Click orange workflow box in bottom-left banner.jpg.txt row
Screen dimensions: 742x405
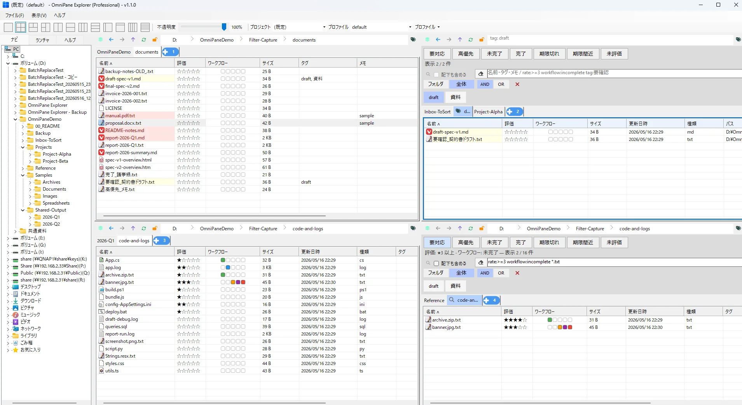[233, 282]
